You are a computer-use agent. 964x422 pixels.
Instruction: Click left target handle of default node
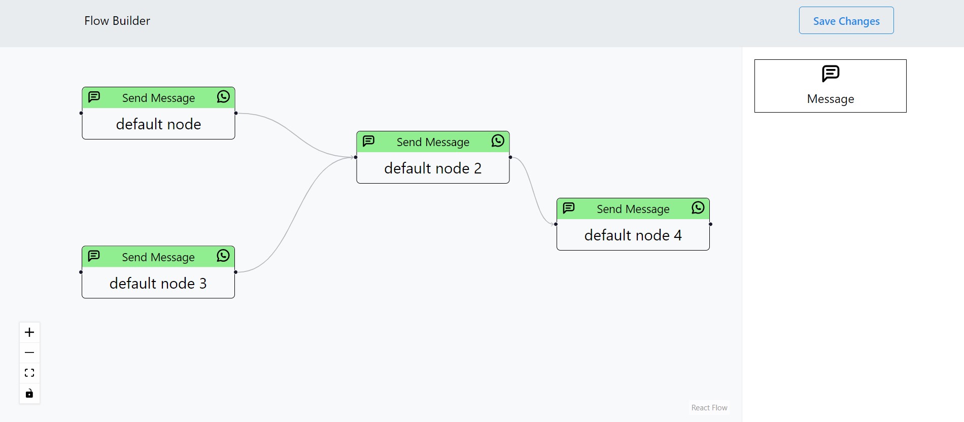[81, 113]
